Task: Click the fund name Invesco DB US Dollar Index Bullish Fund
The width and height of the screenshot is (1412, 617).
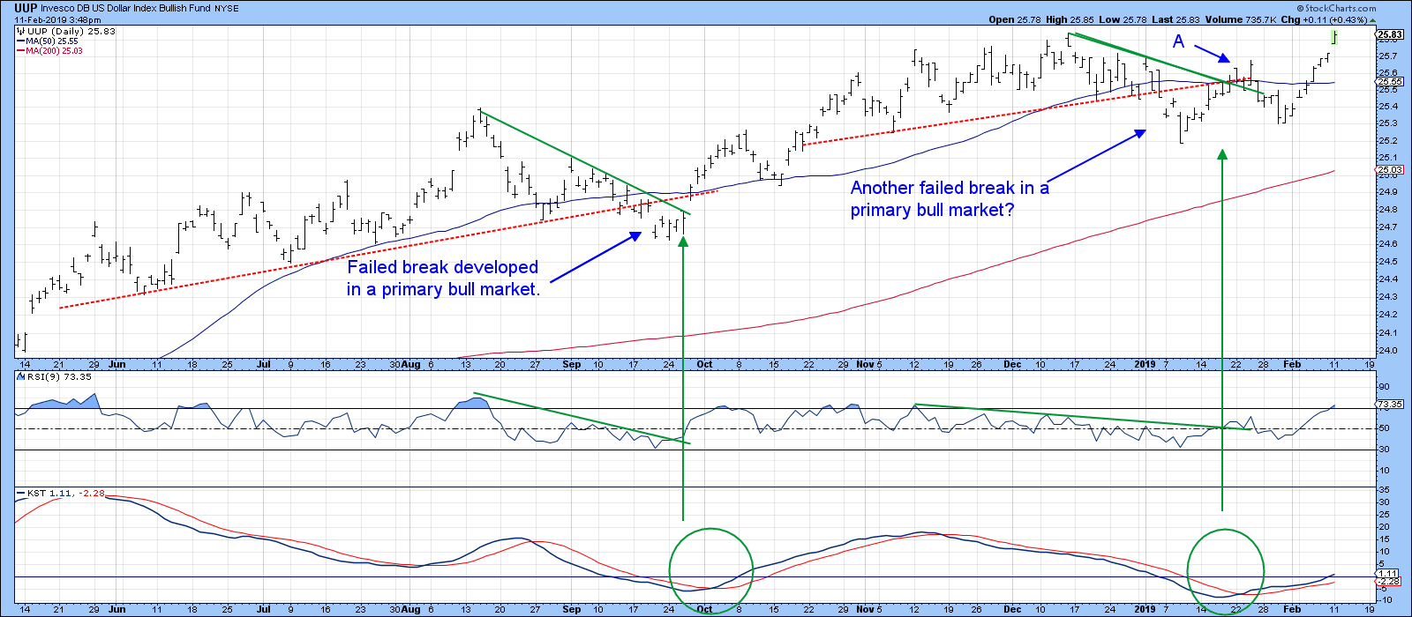Action: (x=125, y=9)
